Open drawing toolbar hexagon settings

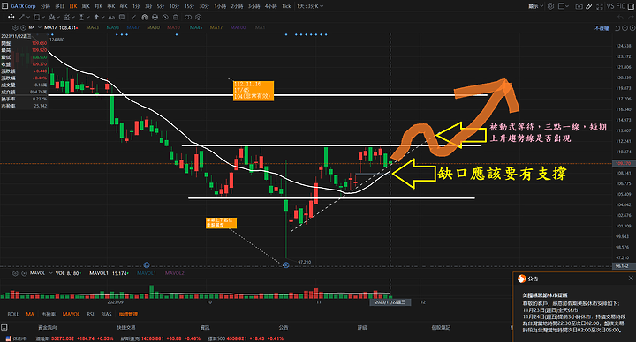point(199,17)
